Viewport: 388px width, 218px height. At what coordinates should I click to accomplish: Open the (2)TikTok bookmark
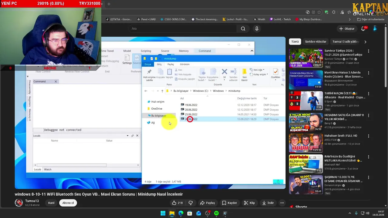tap(119, 19)
